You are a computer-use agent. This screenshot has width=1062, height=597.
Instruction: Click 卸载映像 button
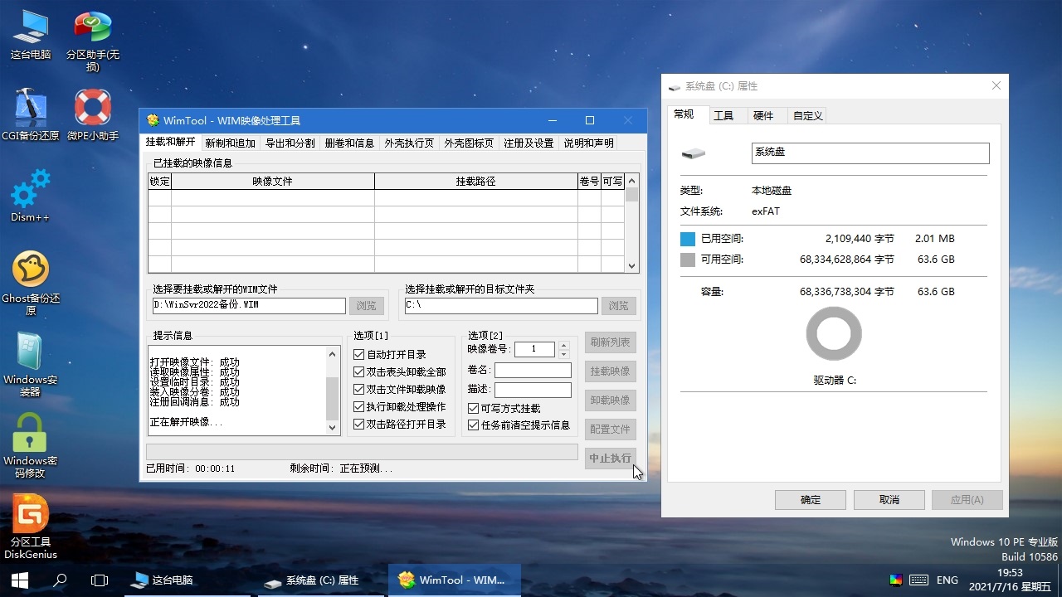610,400
